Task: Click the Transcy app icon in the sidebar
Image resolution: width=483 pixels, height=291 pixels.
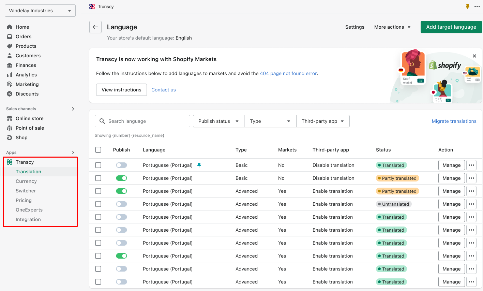Action: pyautogui.click(x=10, y=162)
